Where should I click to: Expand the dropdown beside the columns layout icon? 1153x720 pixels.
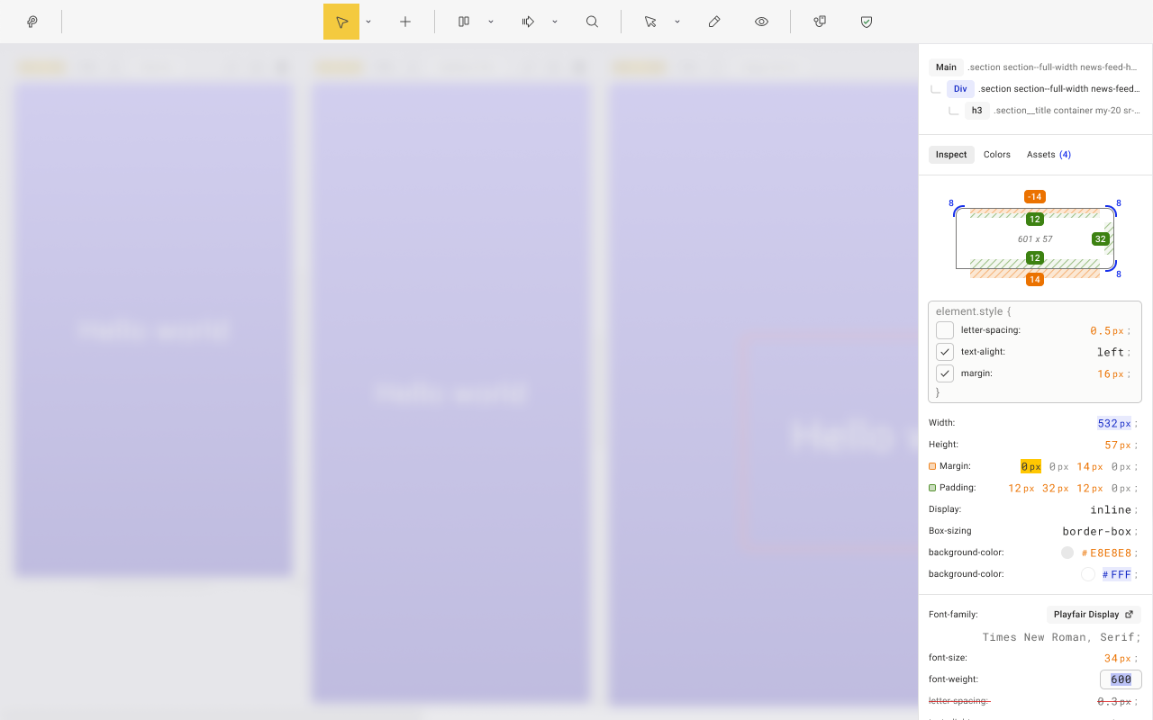pos(491,22)
